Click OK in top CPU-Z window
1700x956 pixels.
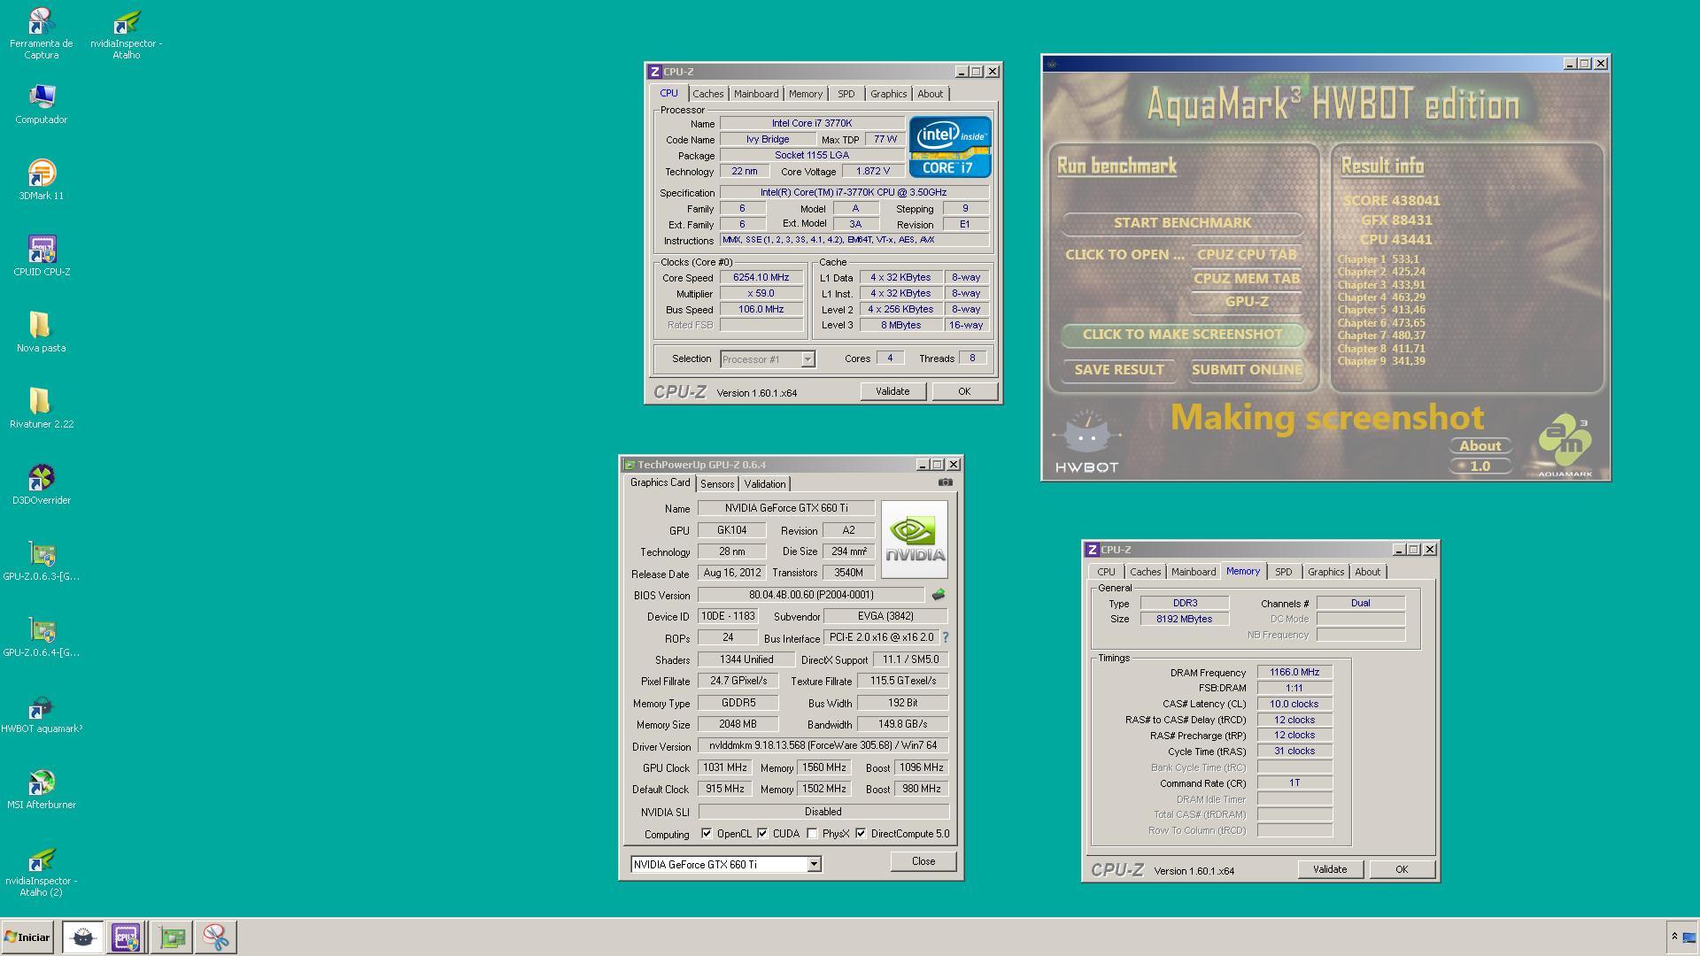click(x=964, y=391)
